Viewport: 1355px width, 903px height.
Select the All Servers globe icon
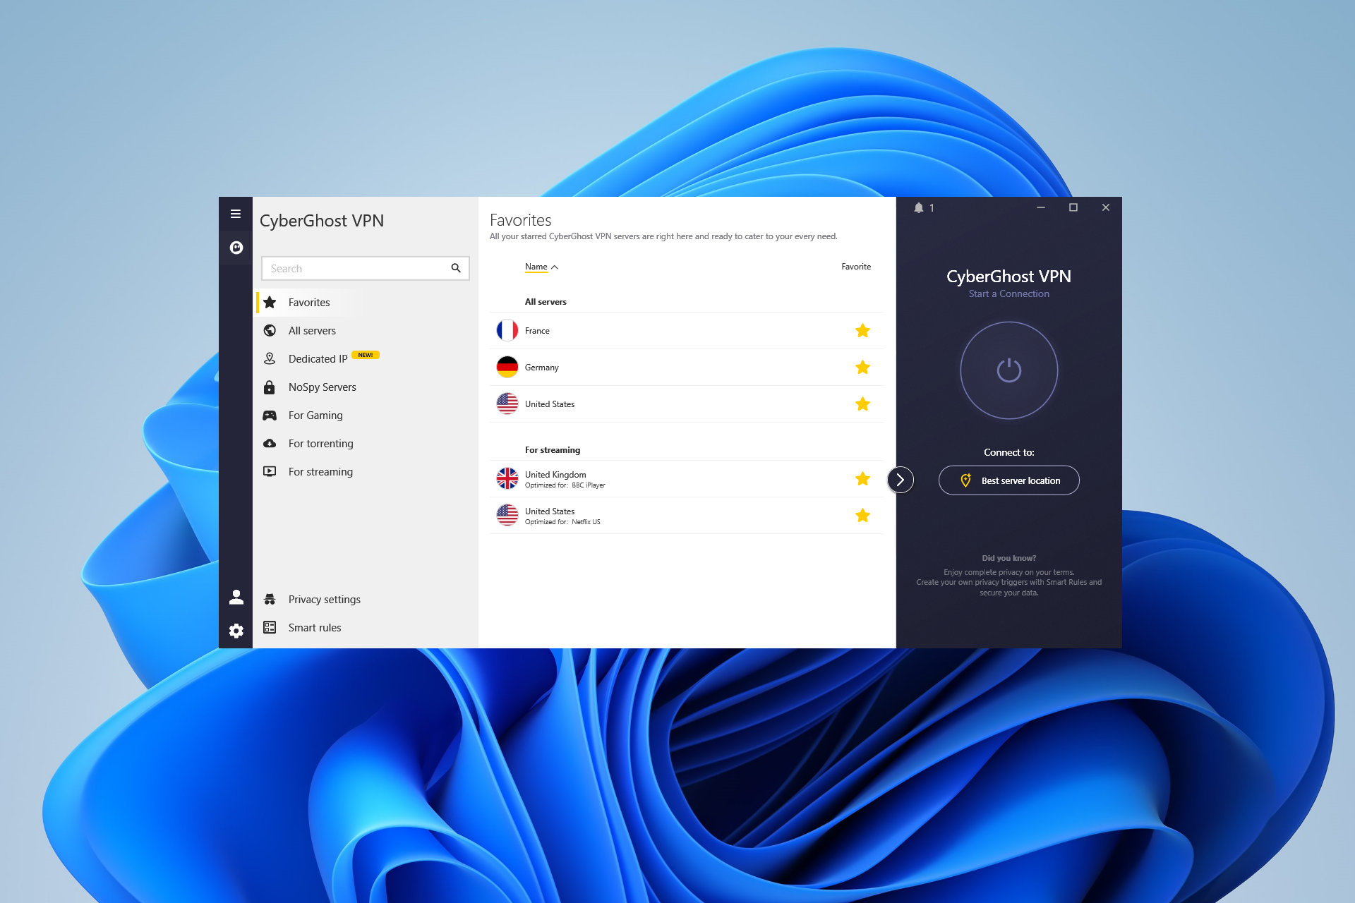coord(272,329)
